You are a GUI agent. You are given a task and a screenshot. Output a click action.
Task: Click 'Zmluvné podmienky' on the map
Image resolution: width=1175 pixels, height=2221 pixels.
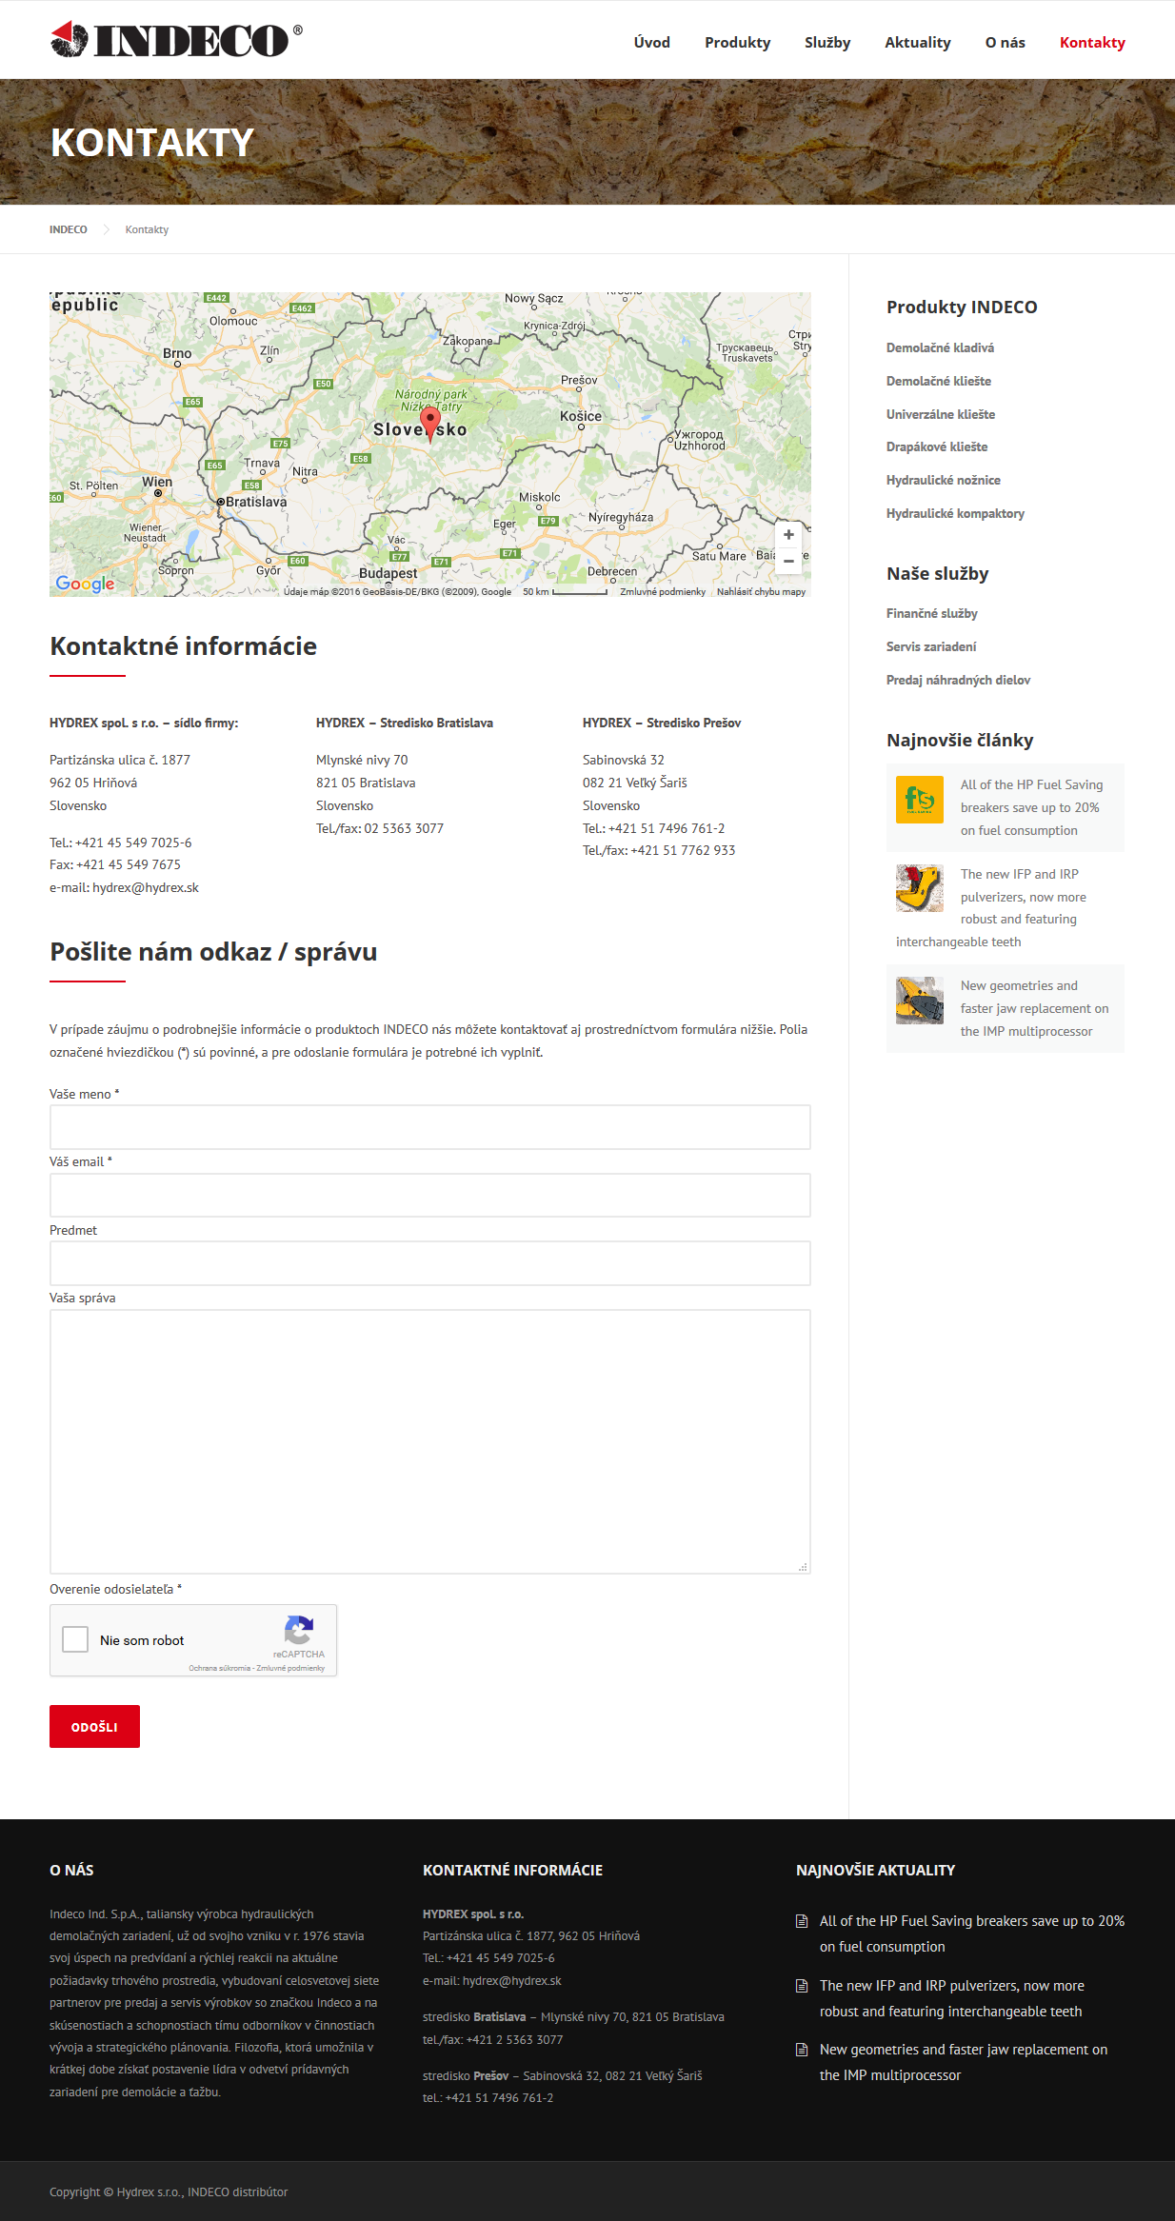point(663,591)
